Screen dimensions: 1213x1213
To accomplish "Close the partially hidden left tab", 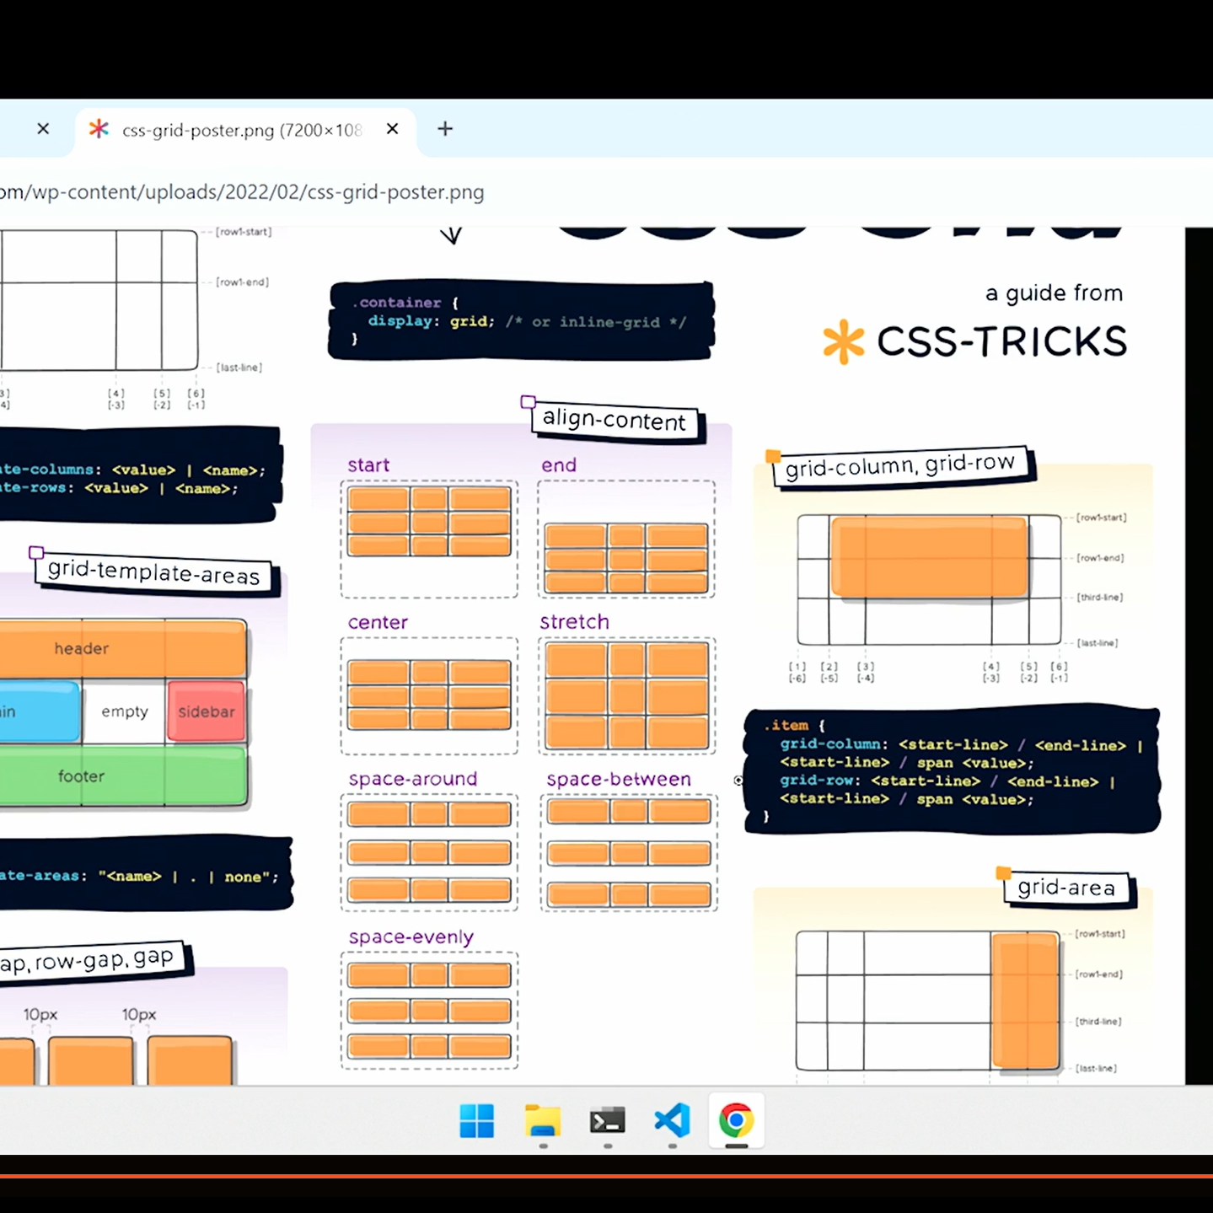I will 43,129.
